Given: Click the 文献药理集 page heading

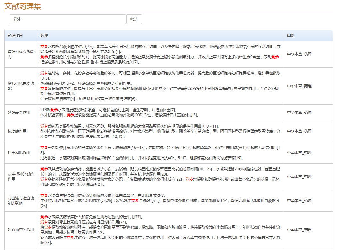Looking at the screenshot, I should [x=23, y=6].
